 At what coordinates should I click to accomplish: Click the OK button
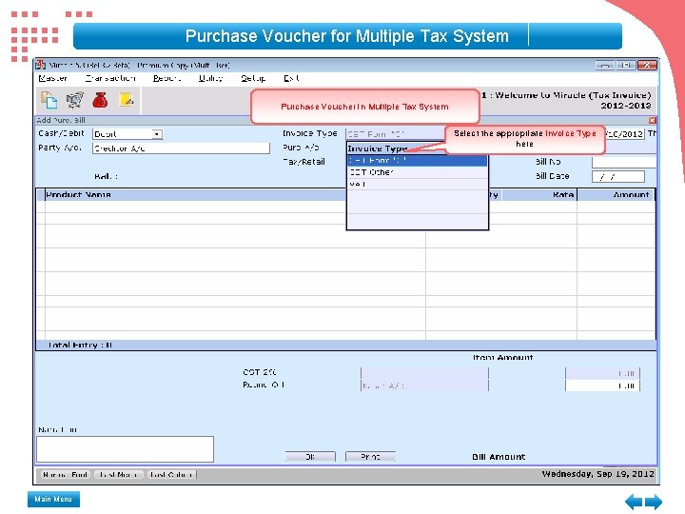coord(310,456)
